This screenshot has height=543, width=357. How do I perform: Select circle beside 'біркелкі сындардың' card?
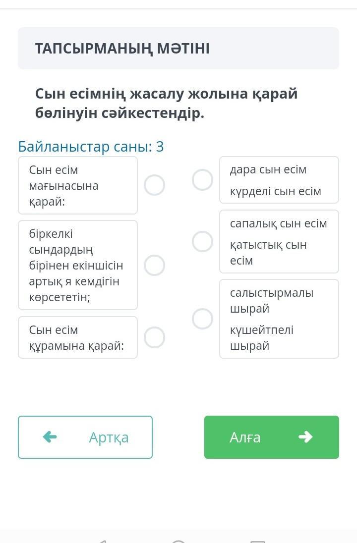pos(154,265)
